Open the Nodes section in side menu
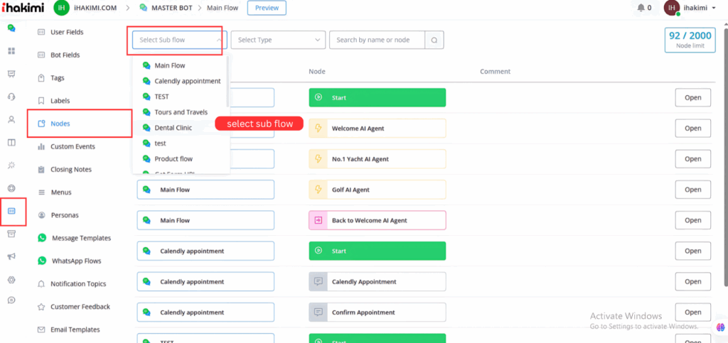The height and width of the screenshot is (343, 728). click(x=60, y=124)
